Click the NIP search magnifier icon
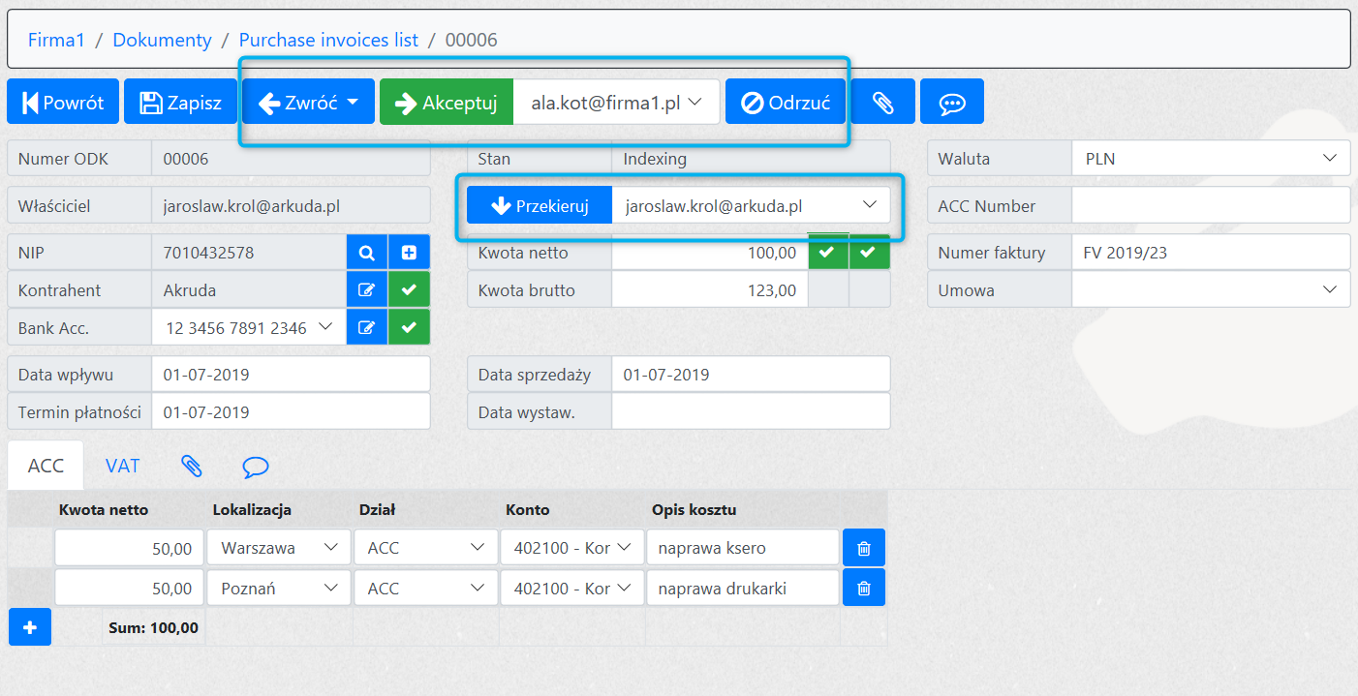Viewport: 1358px width, 696px height. (367, 253)
